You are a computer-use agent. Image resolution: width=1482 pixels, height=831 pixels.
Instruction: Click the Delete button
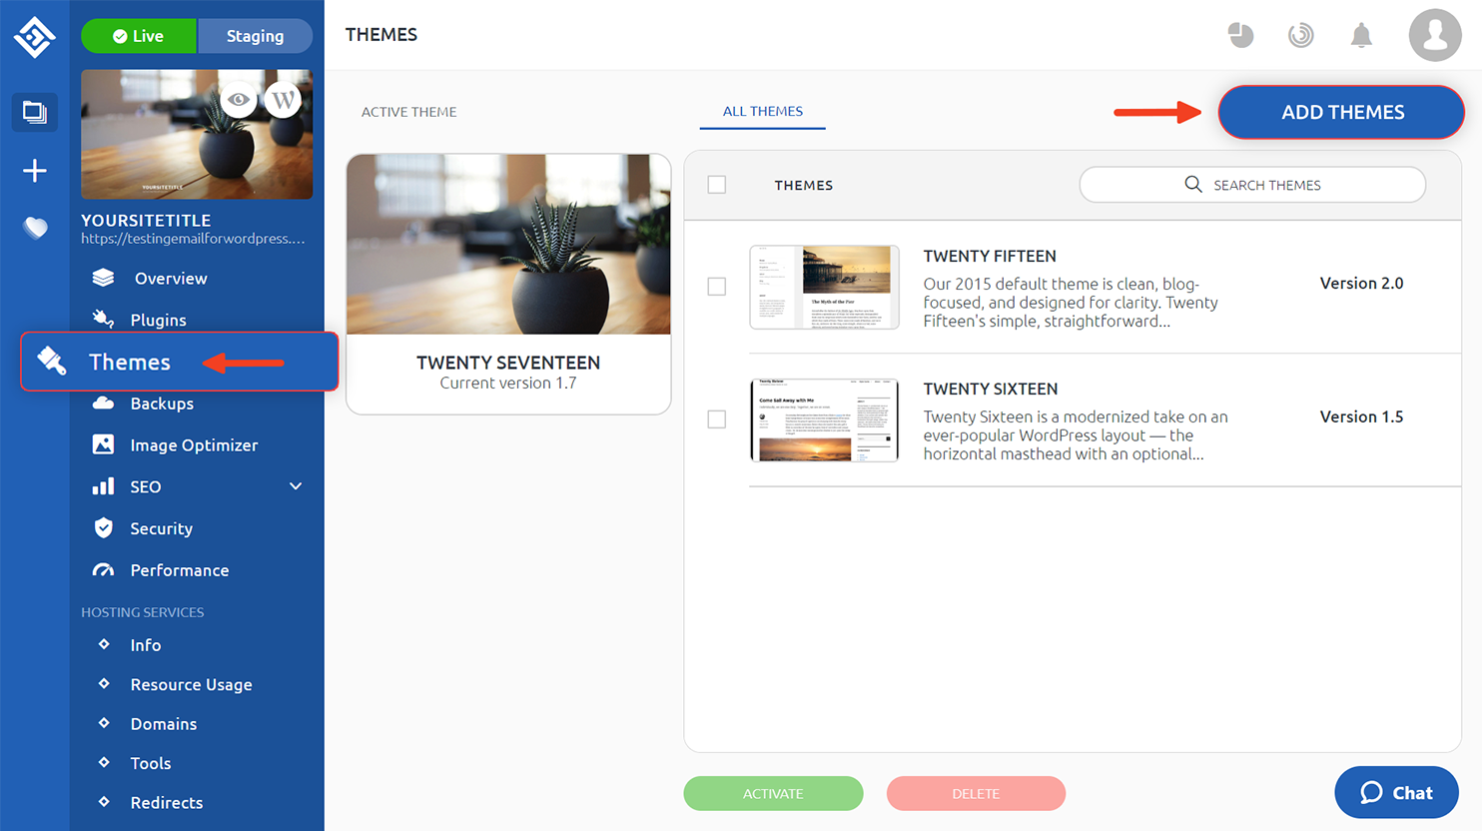click(976, 793)
